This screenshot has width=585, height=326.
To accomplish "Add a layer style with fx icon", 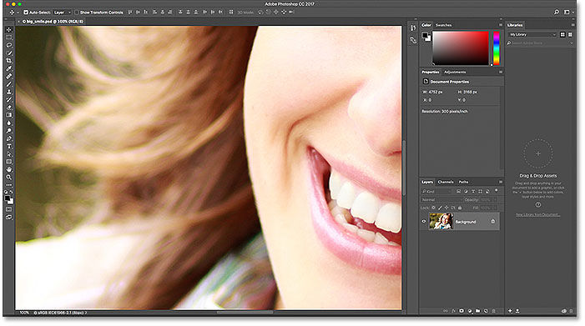I will 454,311.
